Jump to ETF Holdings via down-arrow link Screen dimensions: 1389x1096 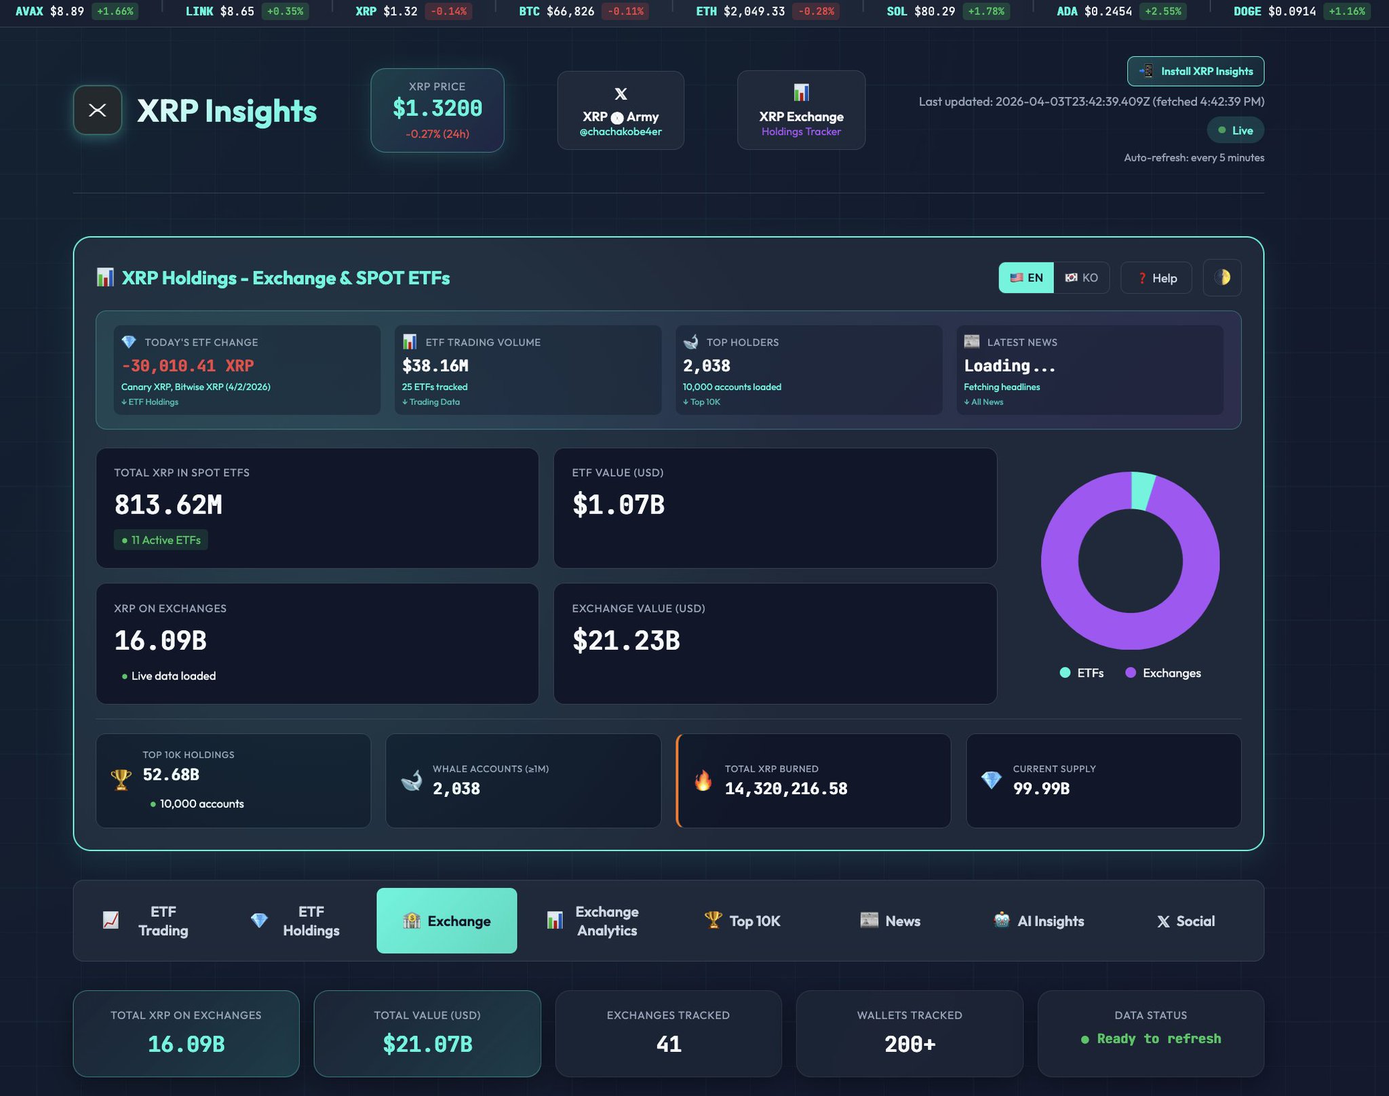click(150, 402)
